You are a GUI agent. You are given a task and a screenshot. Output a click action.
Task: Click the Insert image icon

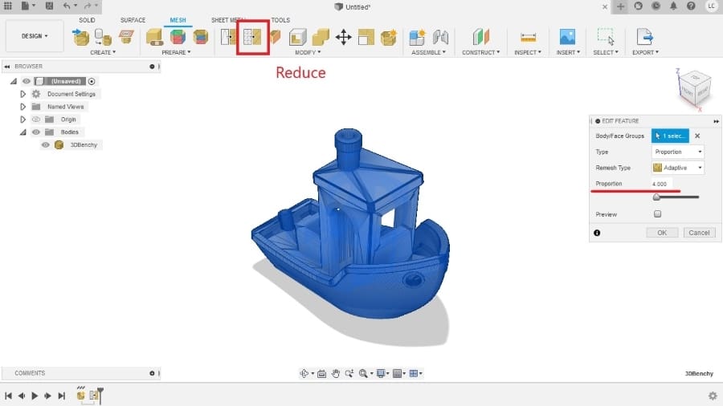(567, 37)
